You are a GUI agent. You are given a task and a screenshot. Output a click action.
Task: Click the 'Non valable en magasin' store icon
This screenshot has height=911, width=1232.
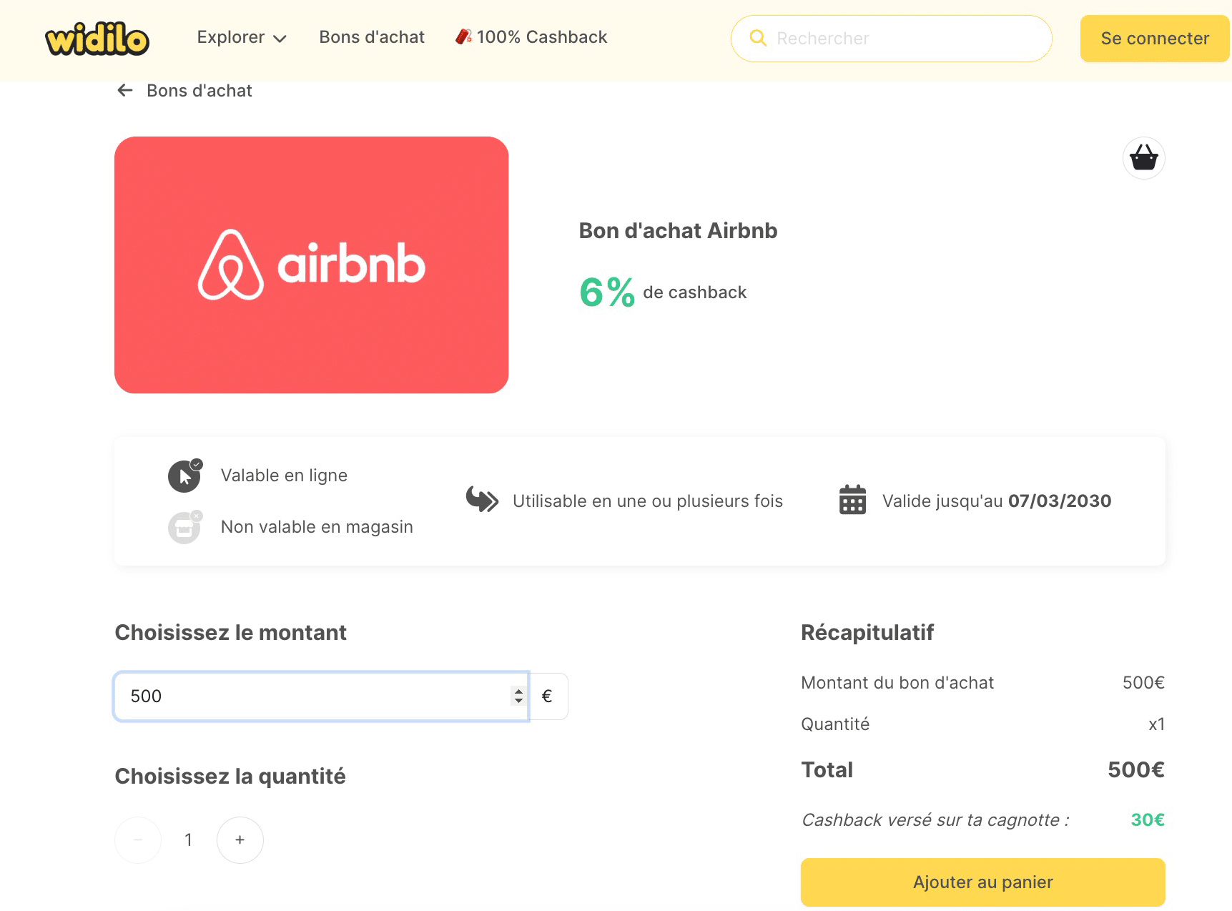[184, 527]
